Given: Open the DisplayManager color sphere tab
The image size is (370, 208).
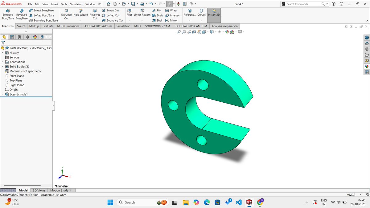Looking at the screenshot, I should 35,37.
